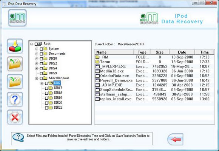Image resolution: width=219 pixels, height=151 pixels.
Task: Collapse the Miscellaneous folder node
Action: (x=37, y=79)
